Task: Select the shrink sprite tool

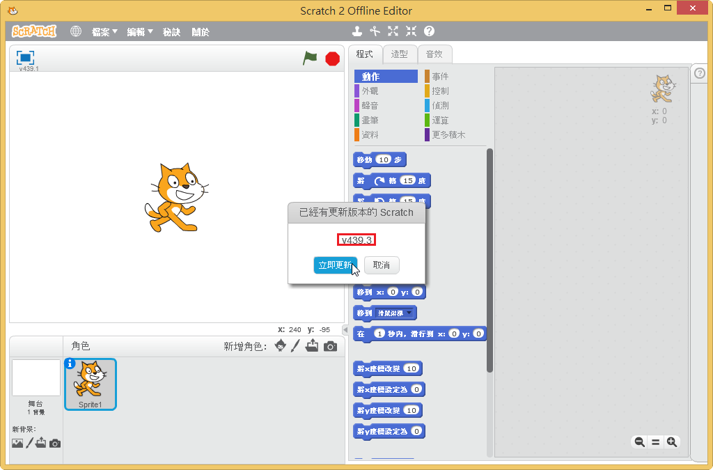Action: pyautogui.click(x=411, y=31)
